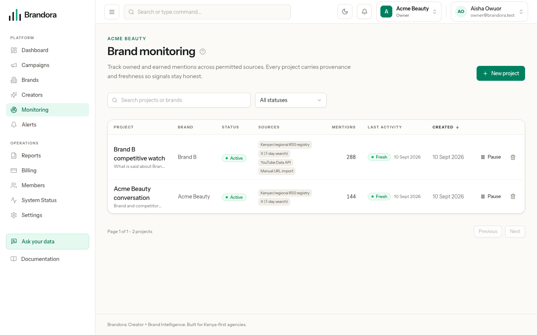Pause Acme Beauty conversation project
Image resolution: width=537 pixels, height=335 pixels.
pyautogui.click(x=491, y=197)
